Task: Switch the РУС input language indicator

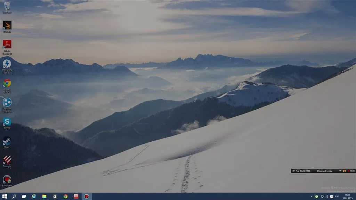Action: pos(337,197)
